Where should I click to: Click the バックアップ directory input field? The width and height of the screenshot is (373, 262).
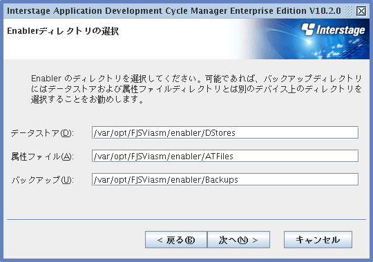(225, 179)
